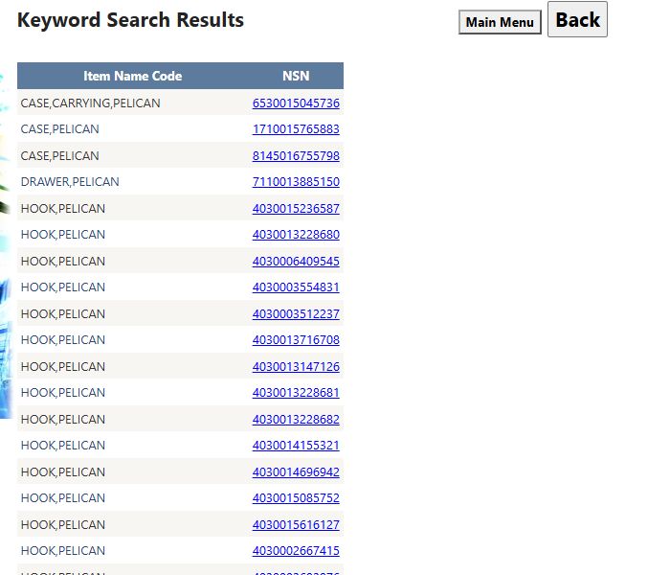Open NSN link 4030006409545
This screenshot has width=670, height=575.
[x=296, y=261]
